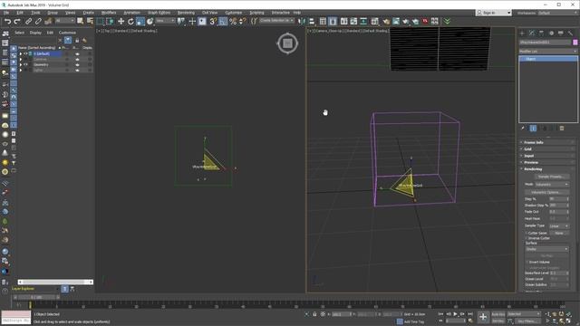Open the Display menu in Scene Explorer
The height and width of the screenshot is (326, 580).
point(35,33)
